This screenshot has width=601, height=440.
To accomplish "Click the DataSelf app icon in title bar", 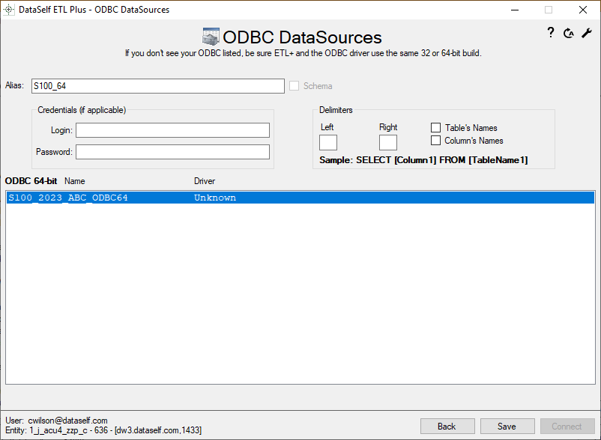I will coord(10,10).
